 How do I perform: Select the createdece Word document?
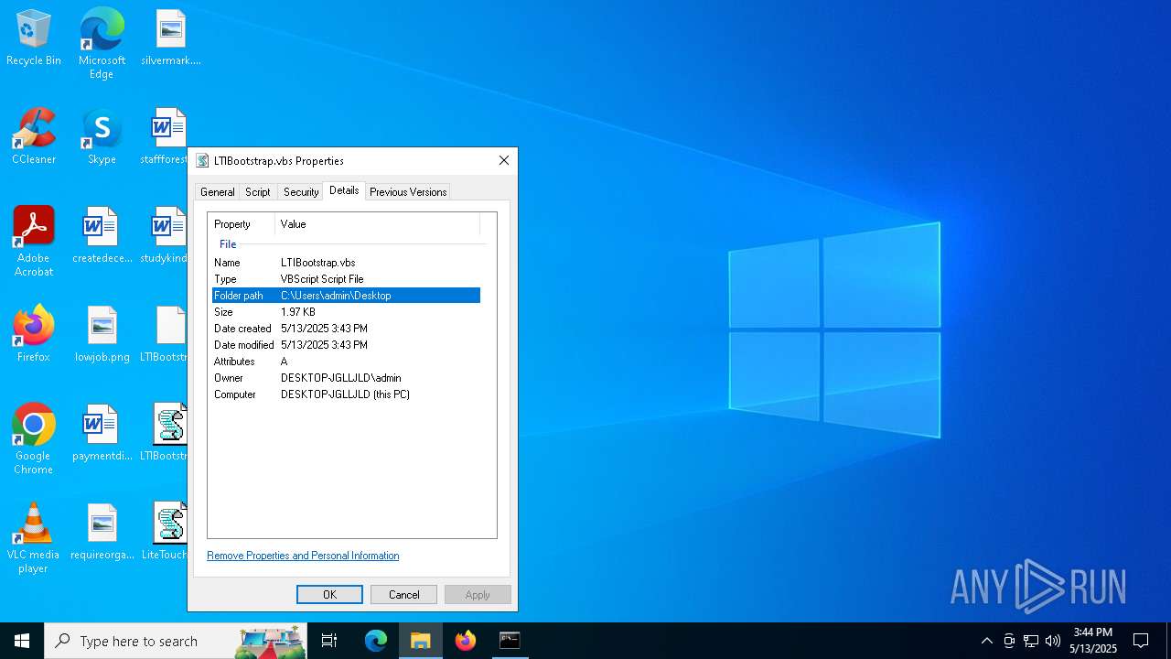[102, 235]
